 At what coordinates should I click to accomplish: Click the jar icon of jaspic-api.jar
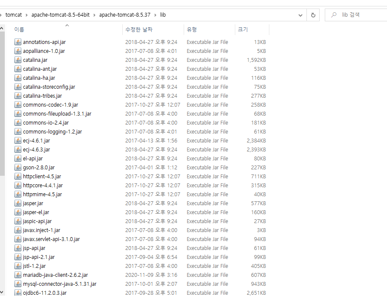click(18, 221)
